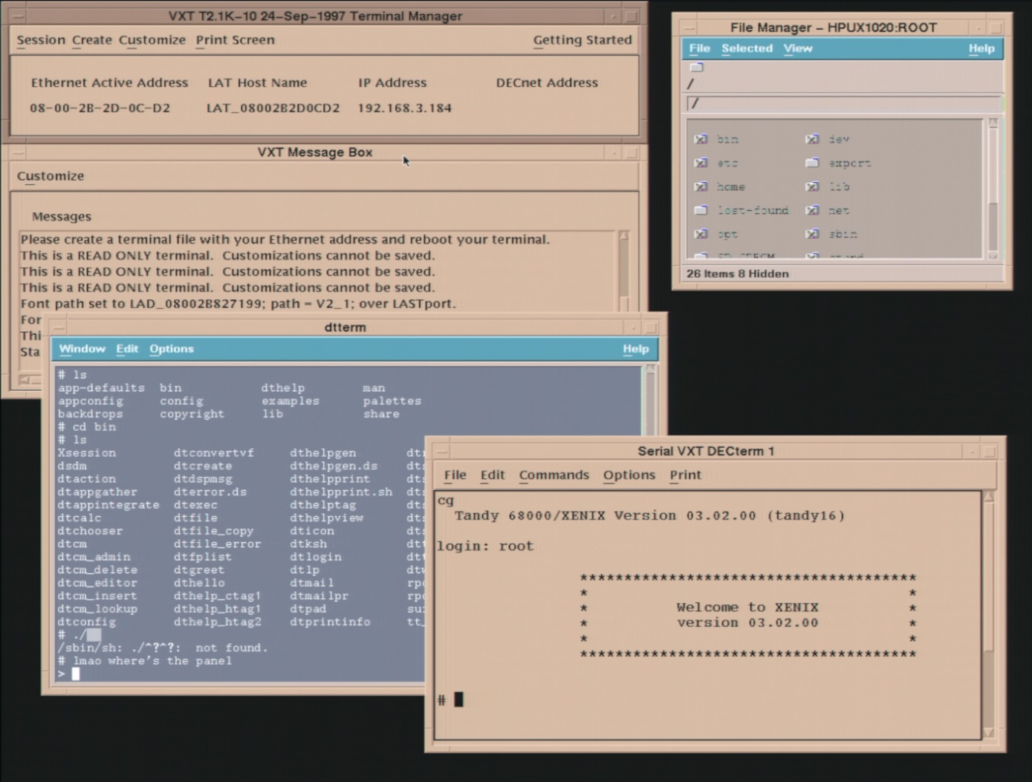Click the "Font path set to" message line

click(238, 304)
